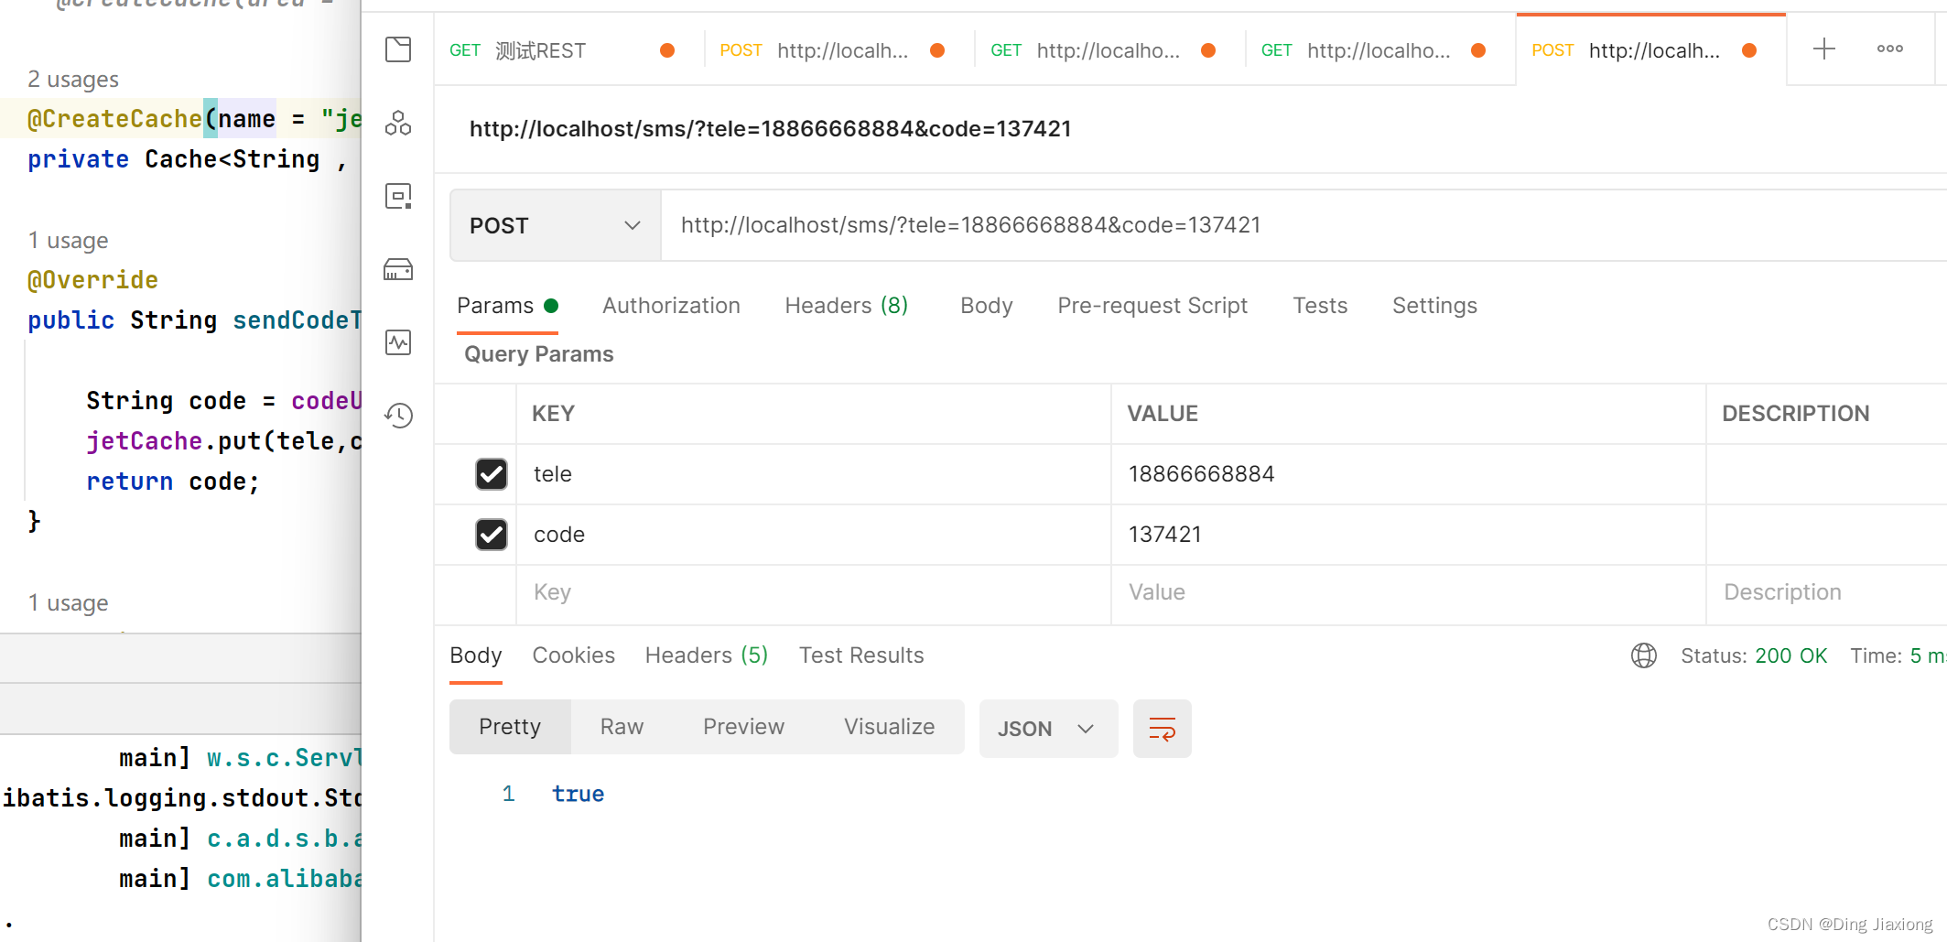Click the code key cell
The height and width of the screenshot is (942, 1947).
pos(814,535)
